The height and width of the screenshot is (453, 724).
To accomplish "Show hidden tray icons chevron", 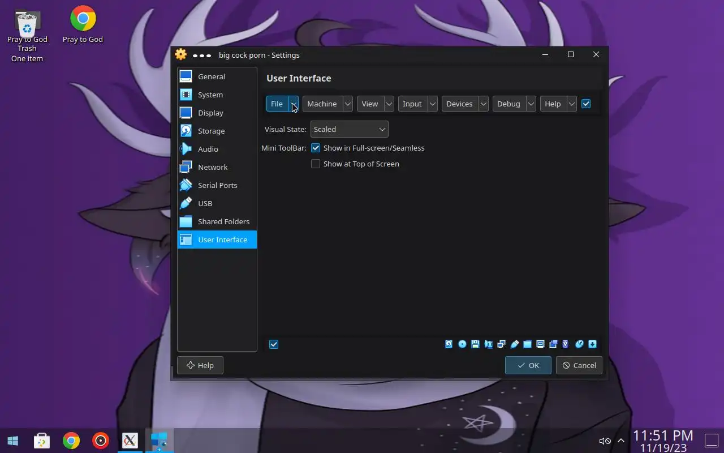I will point(621,441).
